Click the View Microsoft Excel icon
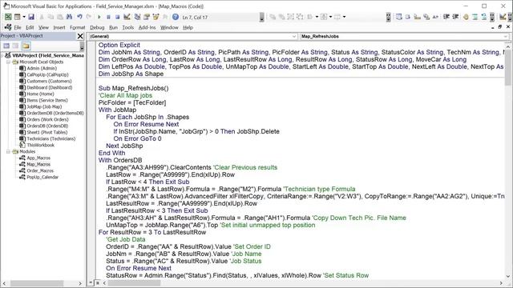The height and width of the screenshot is (288, 513). [8, 17]
